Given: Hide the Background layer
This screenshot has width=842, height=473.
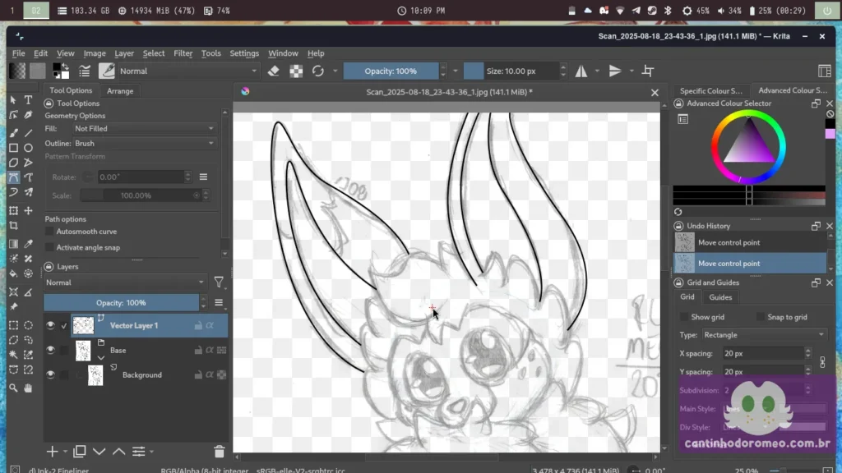Looking at the screenshot, I should [x=50, y=374].
